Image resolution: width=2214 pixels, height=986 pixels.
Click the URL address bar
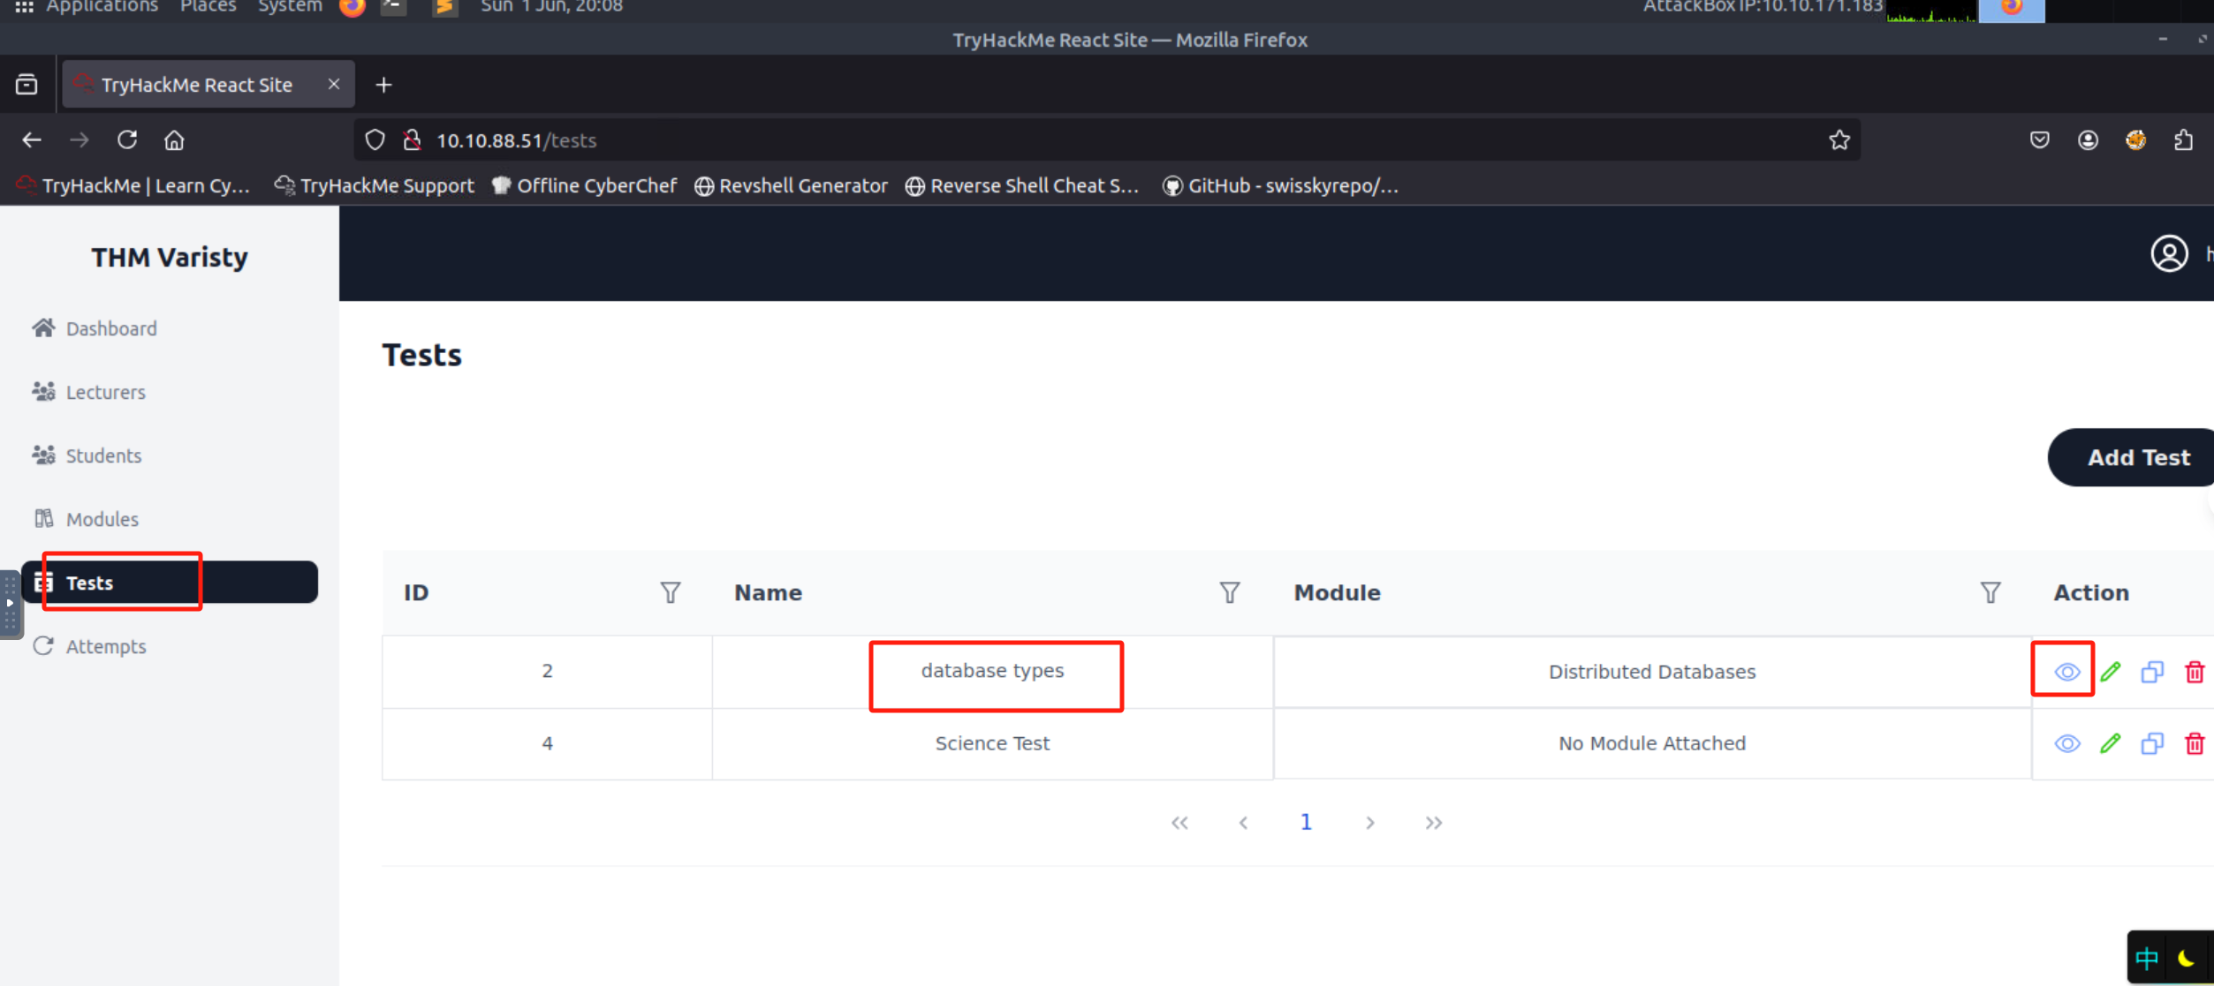[1060, 140]
